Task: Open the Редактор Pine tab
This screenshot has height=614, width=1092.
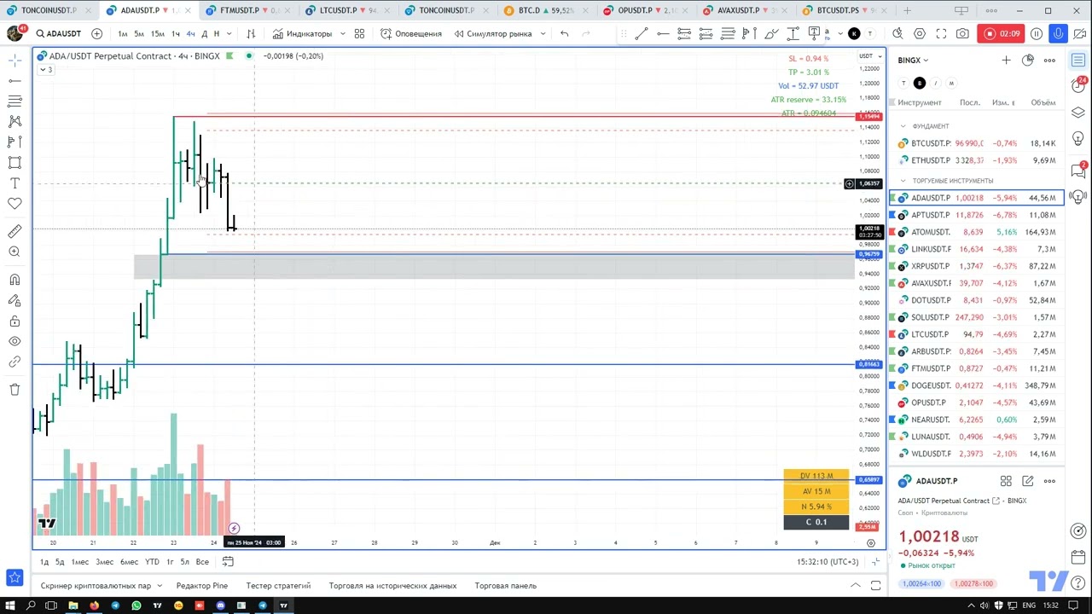Action: tap(202, 586)
